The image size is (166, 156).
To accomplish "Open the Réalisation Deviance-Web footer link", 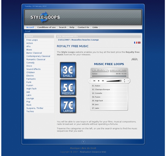I will point(93,152).
